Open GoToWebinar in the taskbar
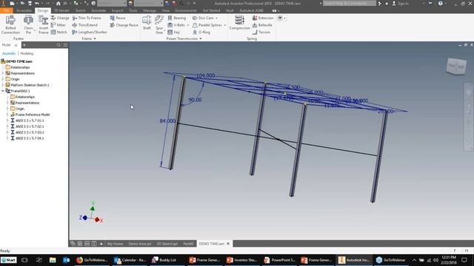This screenshot has width=474, height=266. point(391,260)
